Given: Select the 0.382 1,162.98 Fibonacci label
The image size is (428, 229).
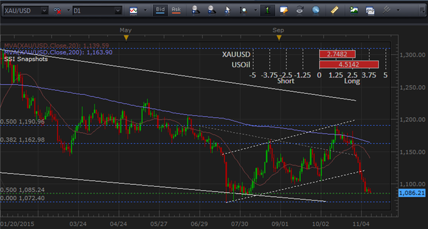Looking at the screenshot, I should point(22,140).
